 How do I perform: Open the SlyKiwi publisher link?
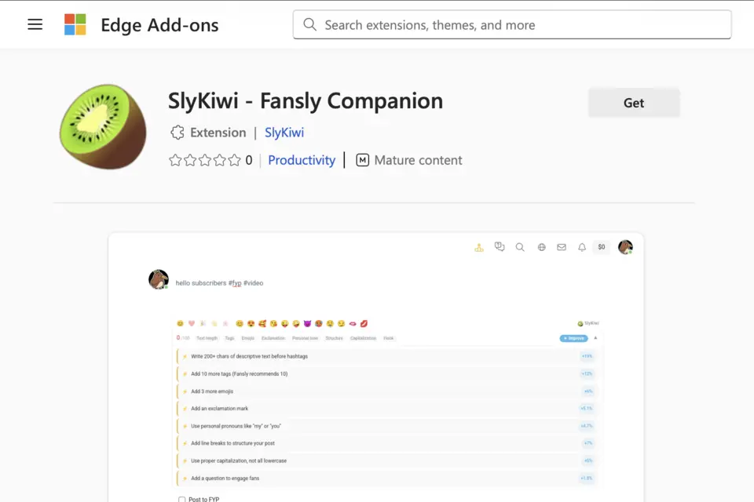284,132
